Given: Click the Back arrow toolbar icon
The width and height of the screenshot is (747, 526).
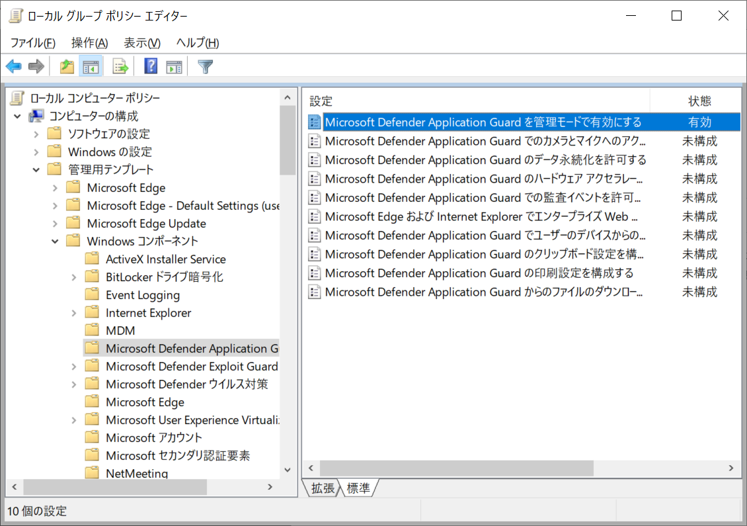Looking at the screenshot, I should [x=14, y=66].
